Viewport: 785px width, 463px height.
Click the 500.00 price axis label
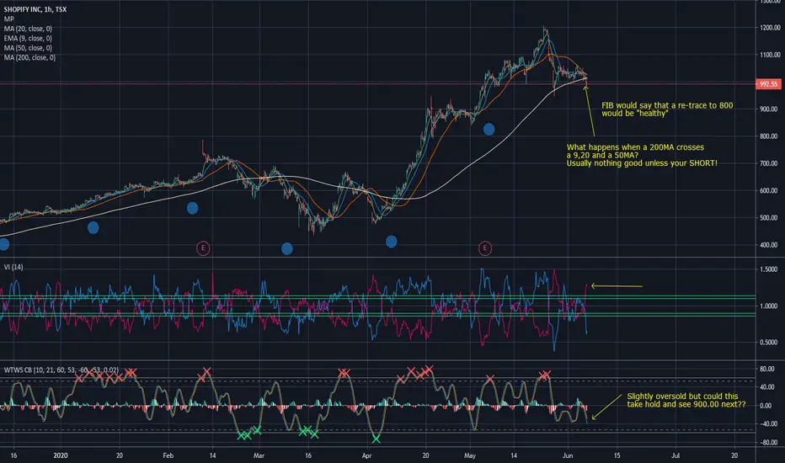click(770, 218)
